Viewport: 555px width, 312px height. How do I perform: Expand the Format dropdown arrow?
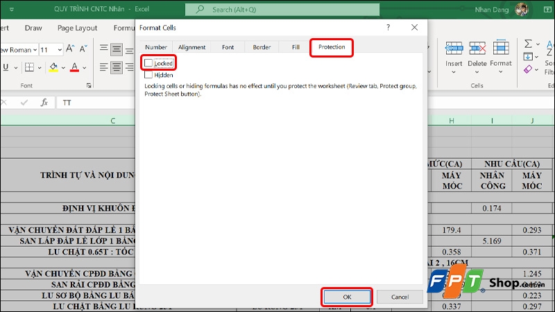(500, 72)
